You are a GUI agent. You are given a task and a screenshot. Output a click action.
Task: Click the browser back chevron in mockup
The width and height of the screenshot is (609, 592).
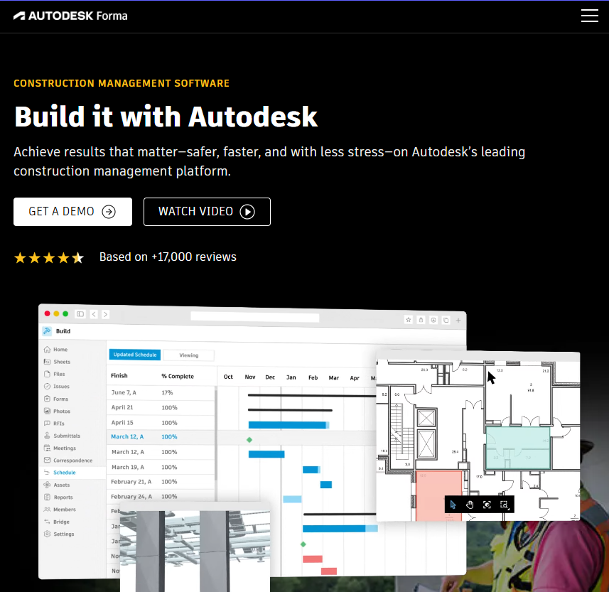pyautogui.click(x=94, y=314)
